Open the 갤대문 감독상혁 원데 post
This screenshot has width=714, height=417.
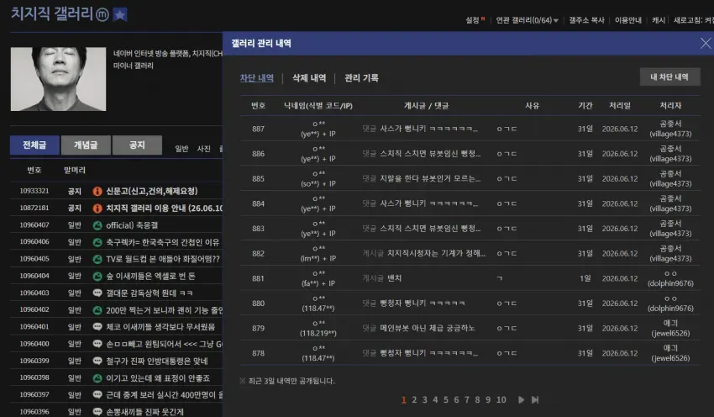click(x=150, y=293)
